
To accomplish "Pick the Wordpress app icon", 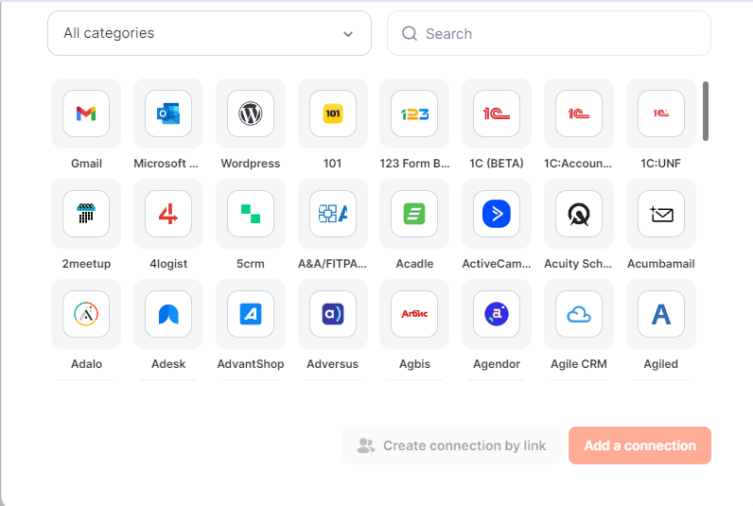I will pos(250,113).
